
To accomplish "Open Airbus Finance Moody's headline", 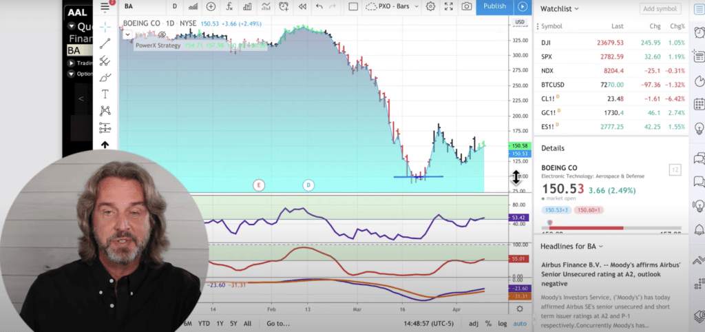I will (611, 274).
